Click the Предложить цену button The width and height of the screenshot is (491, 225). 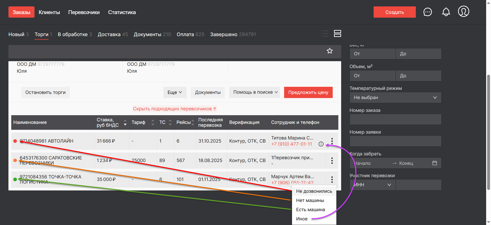pos(308,92)
